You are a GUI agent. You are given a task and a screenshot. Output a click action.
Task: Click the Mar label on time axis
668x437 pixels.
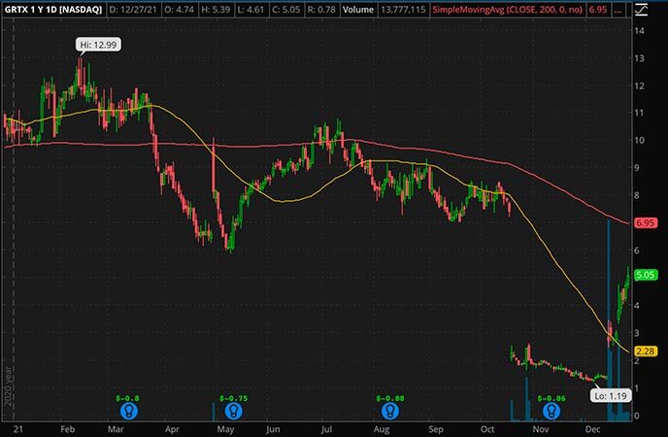click(116, 429)
